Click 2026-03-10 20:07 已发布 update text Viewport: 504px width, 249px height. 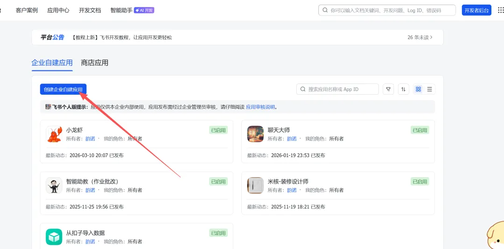pyautogui.click(x=97, y=155)
